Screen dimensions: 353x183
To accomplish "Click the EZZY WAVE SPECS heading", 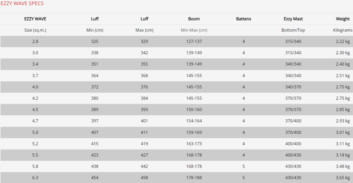I will click(22, 4).
